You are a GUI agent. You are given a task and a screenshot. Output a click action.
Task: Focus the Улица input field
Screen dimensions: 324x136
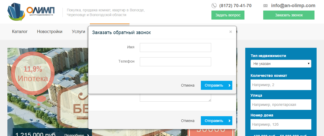pyautogui.click(x=281, y=105)
